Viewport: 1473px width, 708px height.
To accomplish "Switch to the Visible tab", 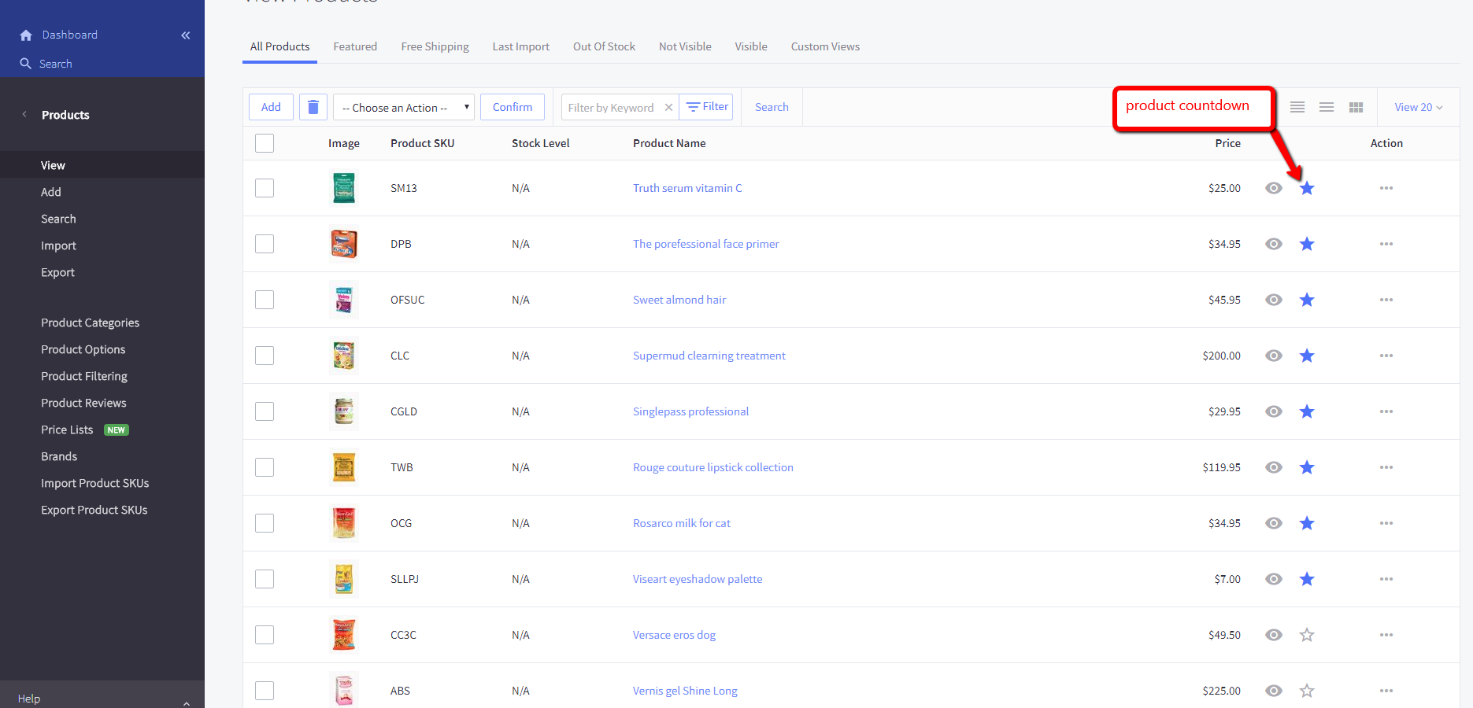I will coord(751,46).
